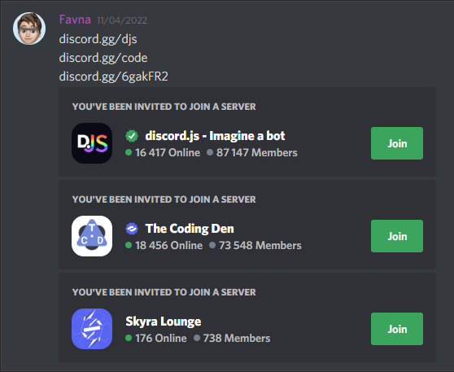
Task: Click the green online dot for discord.js
Action: click(x=129, y=152)
